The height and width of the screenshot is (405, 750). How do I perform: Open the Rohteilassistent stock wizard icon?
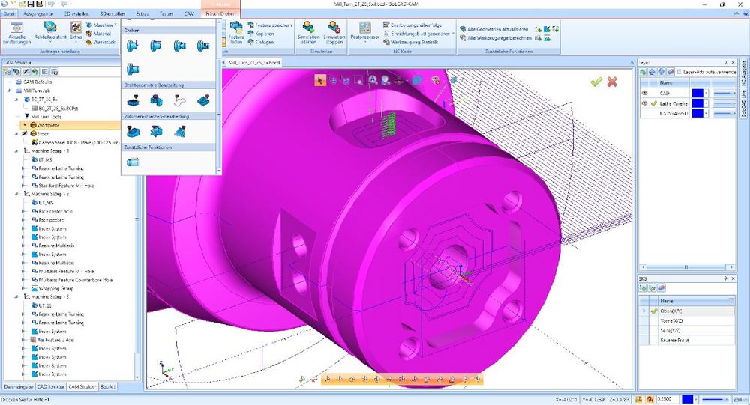(x=49, y=27)
